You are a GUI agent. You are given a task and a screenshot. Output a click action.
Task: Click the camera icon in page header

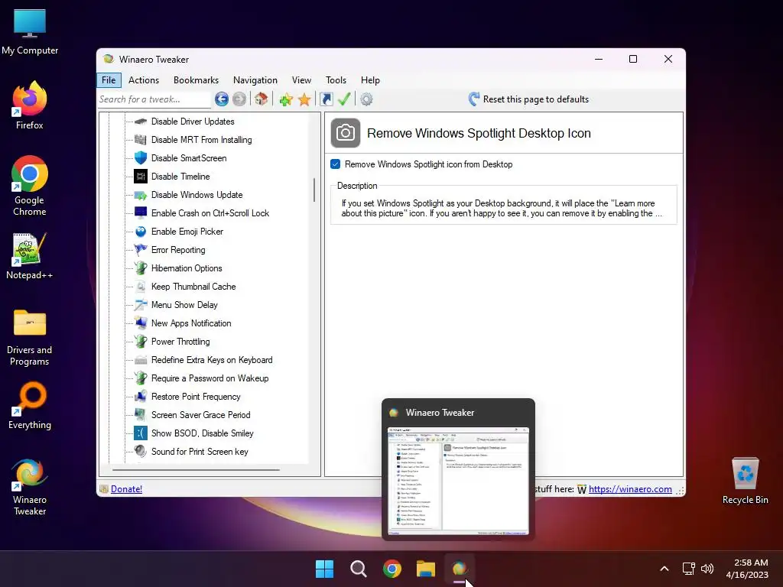click(x=346, y=133)
